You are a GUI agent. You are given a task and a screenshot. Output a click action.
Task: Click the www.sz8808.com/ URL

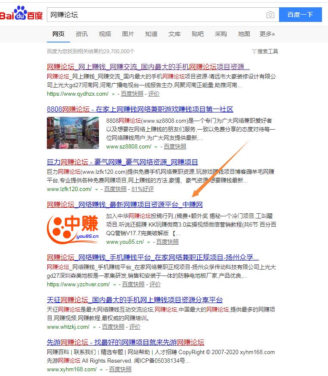pyautogui.click(x=129, y=146)
